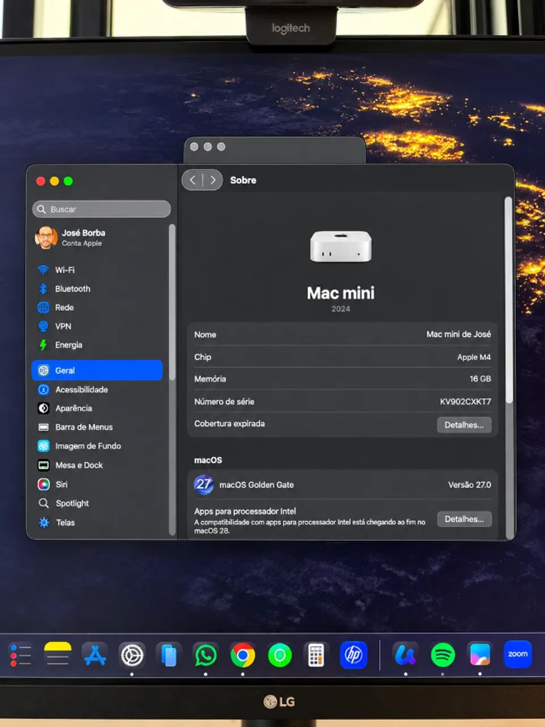The height and width of the screenshot is (727, 545).
Task: Select Rede network settings
Action: click(97, 307)
